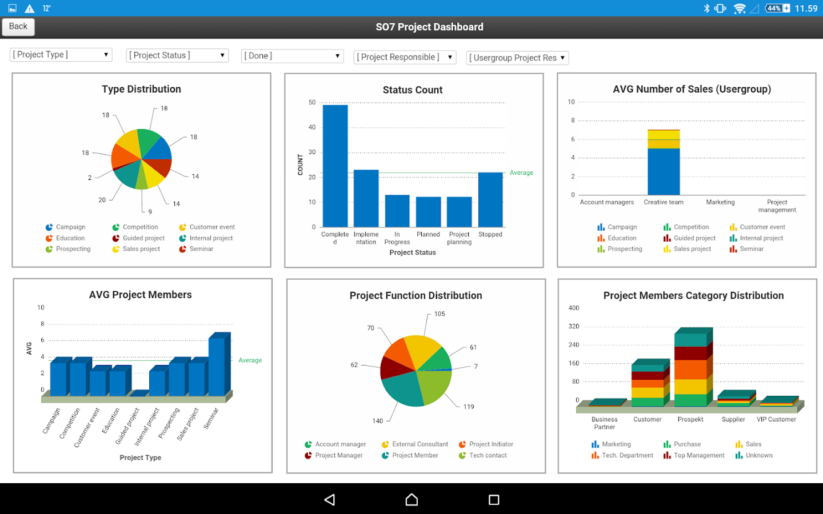Image resolution: width=823 pixels, height=514 pixels.
Task: Click Top Management legend icon
Action: (x=667, y=455)
